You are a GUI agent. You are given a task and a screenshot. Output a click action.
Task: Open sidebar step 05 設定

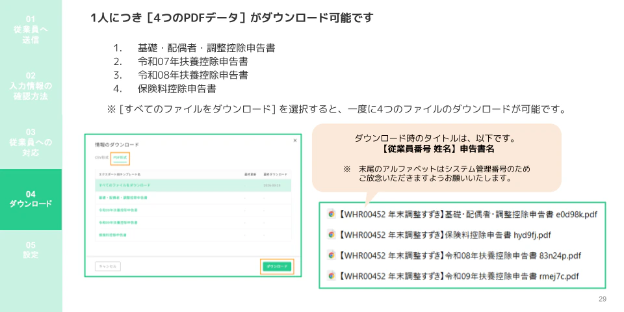click(x=31, y=250)
